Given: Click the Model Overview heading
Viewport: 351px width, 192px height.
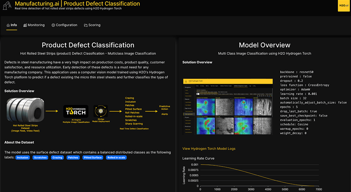Looking at the screenshot, I should pyautogui.click(x=265, y=45).
